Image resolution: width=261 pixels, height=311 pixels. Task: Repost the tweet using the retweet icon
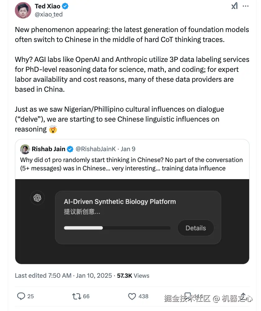click(76, 296)
